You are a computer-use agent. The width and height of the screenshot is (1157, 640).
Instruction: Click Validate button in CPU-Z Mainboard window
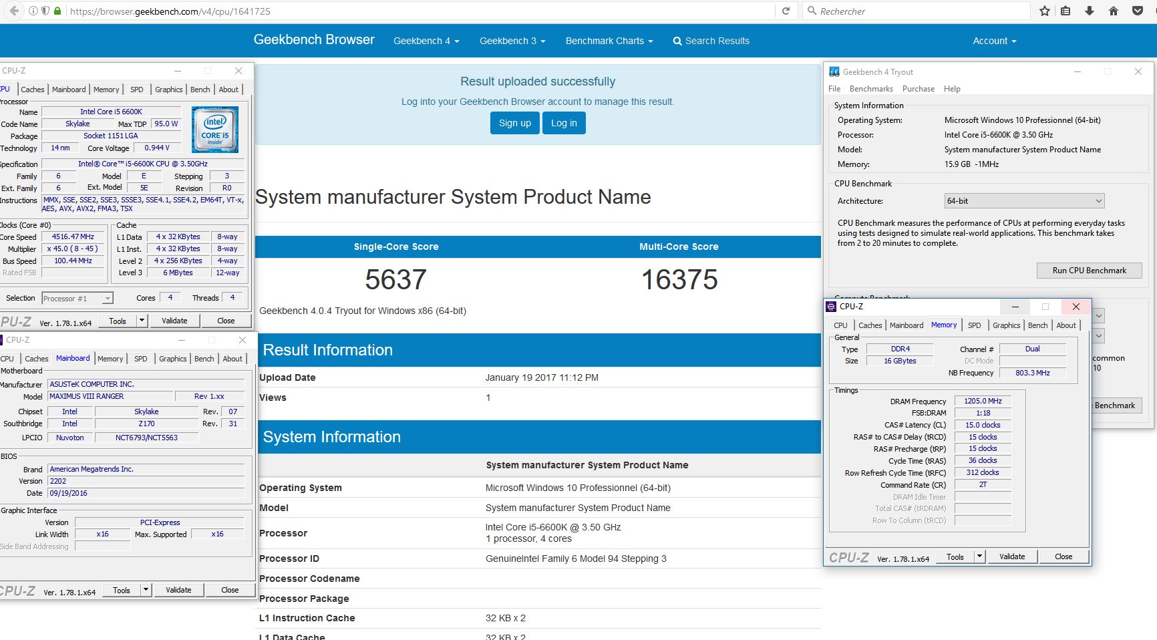178,590
